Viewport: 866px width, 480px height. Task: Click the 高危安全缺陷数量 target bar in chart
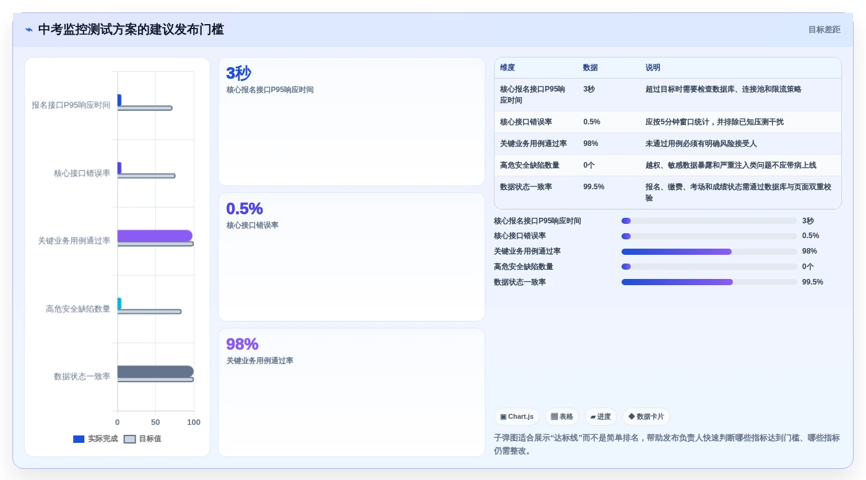pos(149,312)
